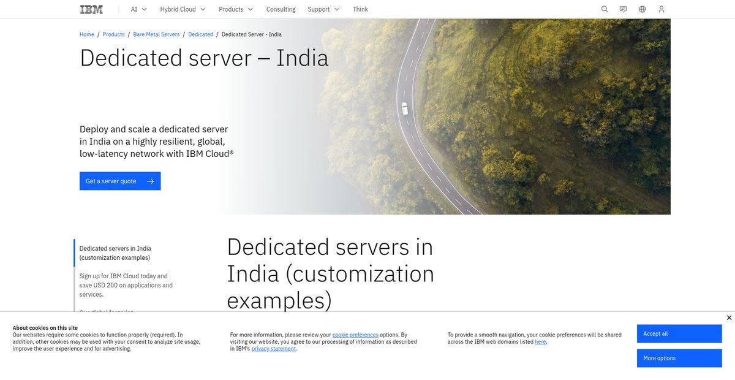Open the globe language selector icon

(642, 9)
